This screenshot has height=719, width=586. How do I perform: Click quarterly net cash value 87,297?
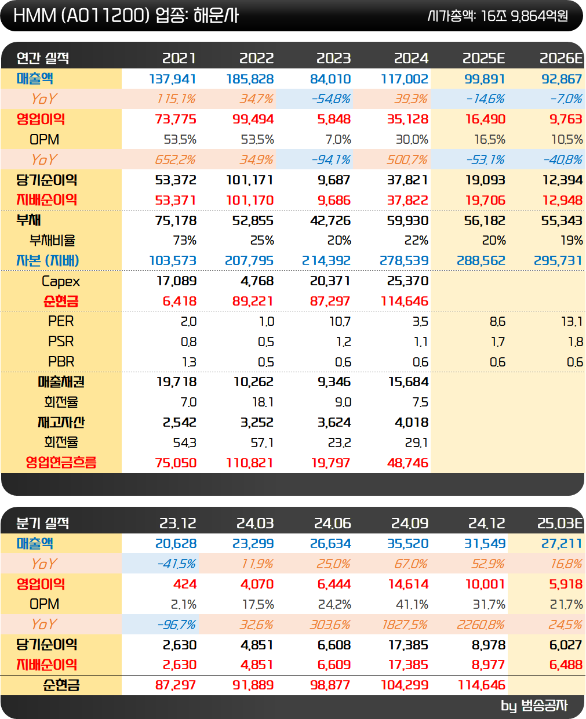click(x=176, y=685)
